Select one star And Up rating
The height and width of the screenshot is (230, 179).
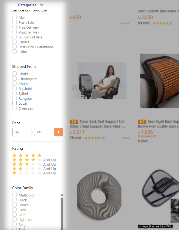coord(34,173)
